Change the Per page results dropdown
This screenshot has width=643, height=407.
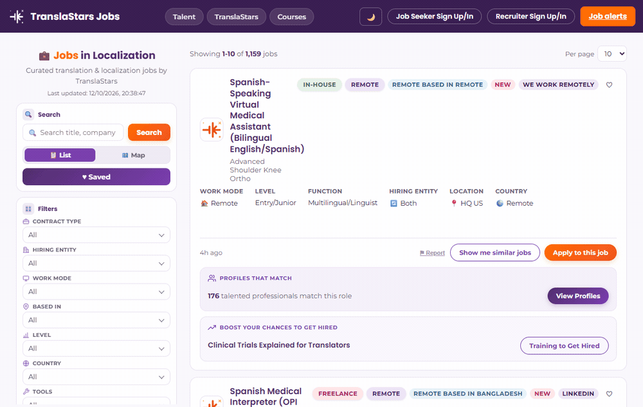click(612, 54)
